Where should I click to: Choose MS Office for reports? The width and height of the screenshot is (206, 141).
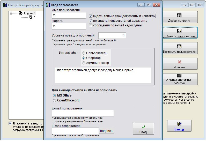click(x=55, y=95)
